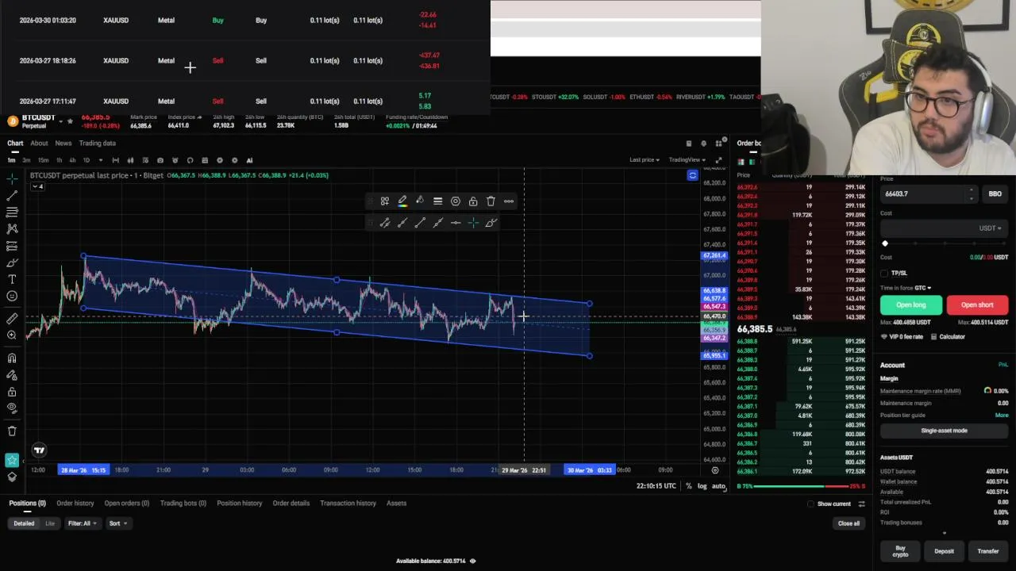Select the 1h timeframe
Viewport: 1016px width, 571px height.
tap(59, 160)
